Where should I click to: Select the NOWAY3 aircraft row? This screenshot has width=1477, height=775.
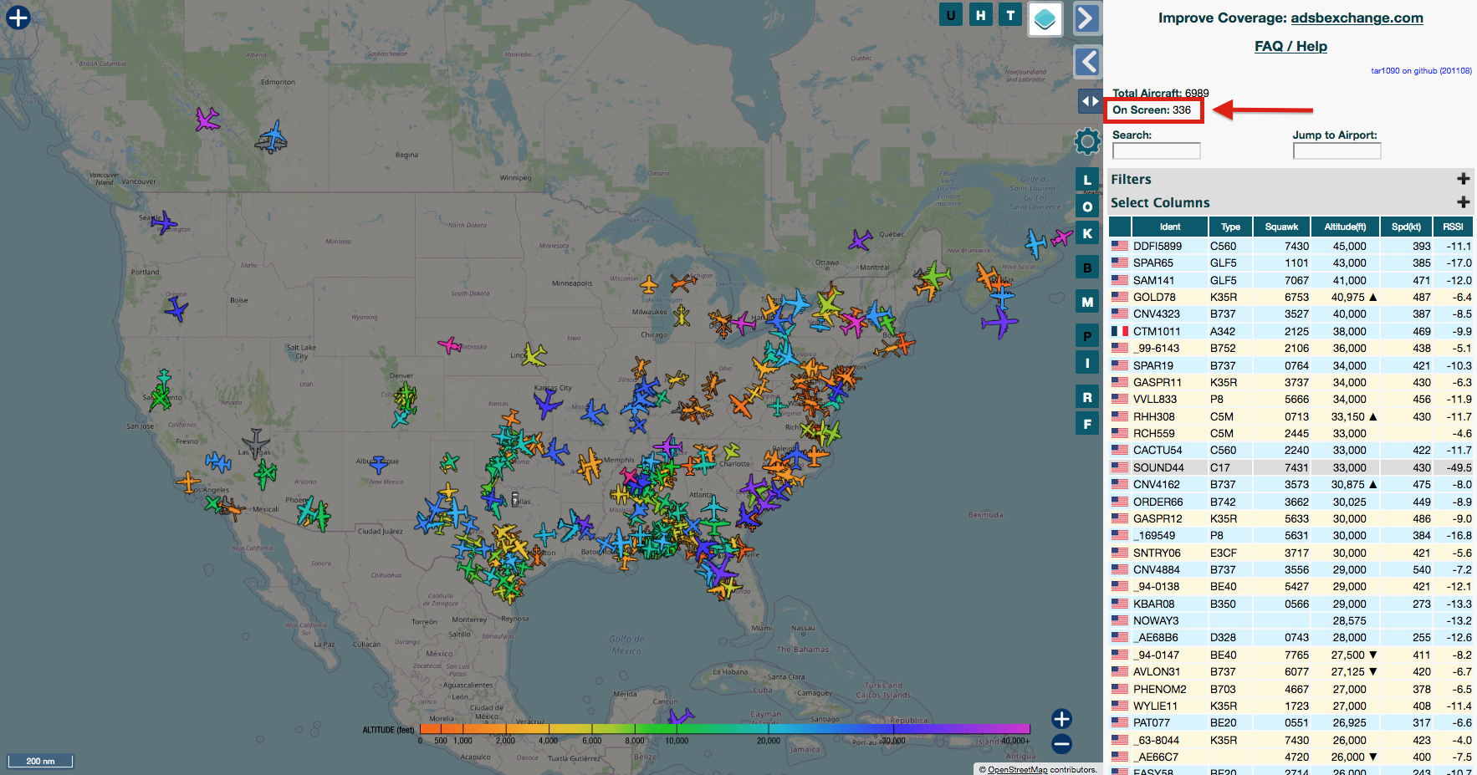coord(1290,621)
